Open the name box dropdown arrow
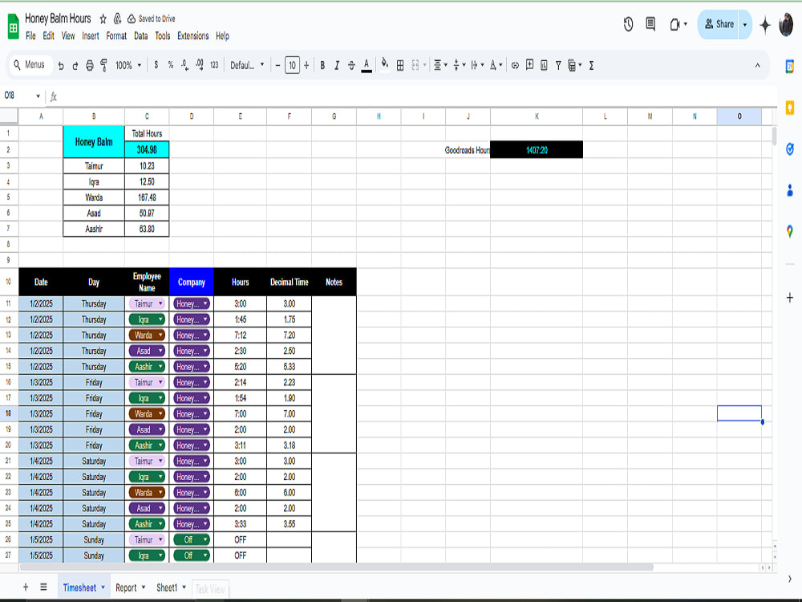Viewport: 802px width, 602px height. 38,96
